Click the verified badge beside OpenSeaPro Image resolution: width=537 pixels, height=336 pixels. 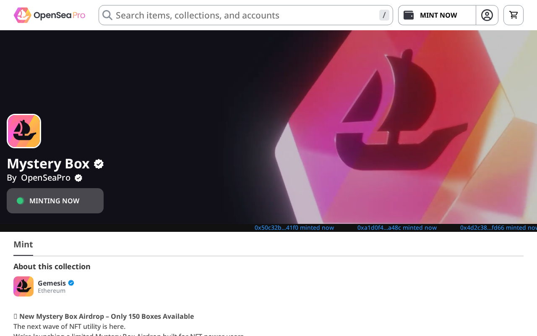point(78,178)
